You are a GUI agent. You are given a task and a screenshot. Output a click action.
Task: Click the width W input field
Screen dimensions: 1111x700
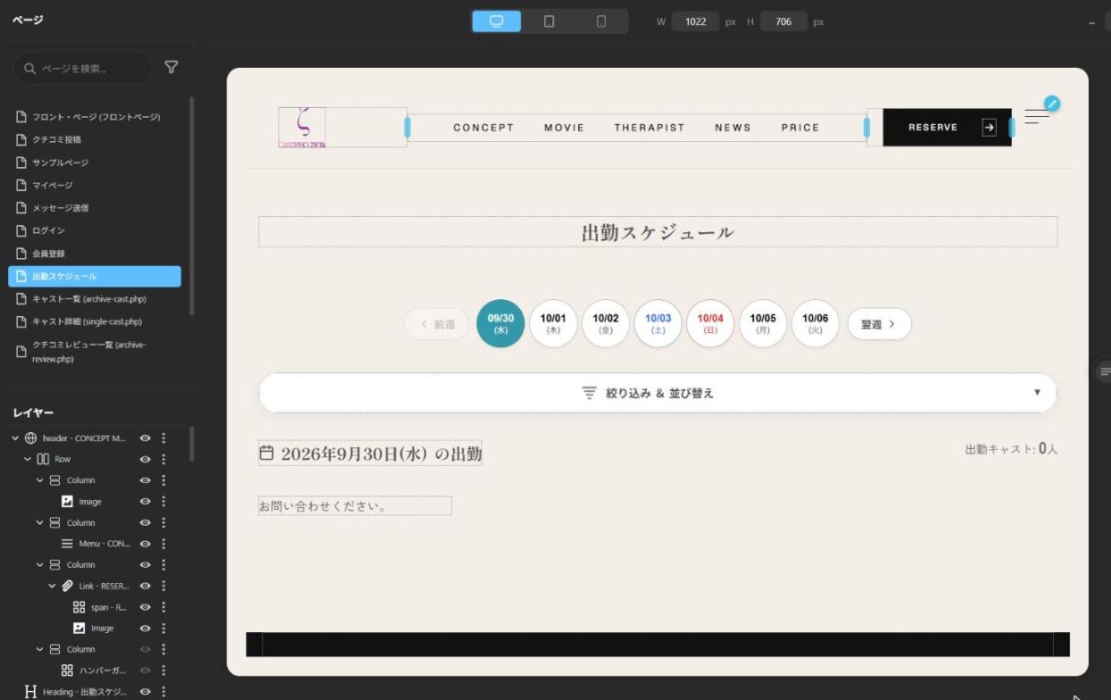click(x=695, y=21)
